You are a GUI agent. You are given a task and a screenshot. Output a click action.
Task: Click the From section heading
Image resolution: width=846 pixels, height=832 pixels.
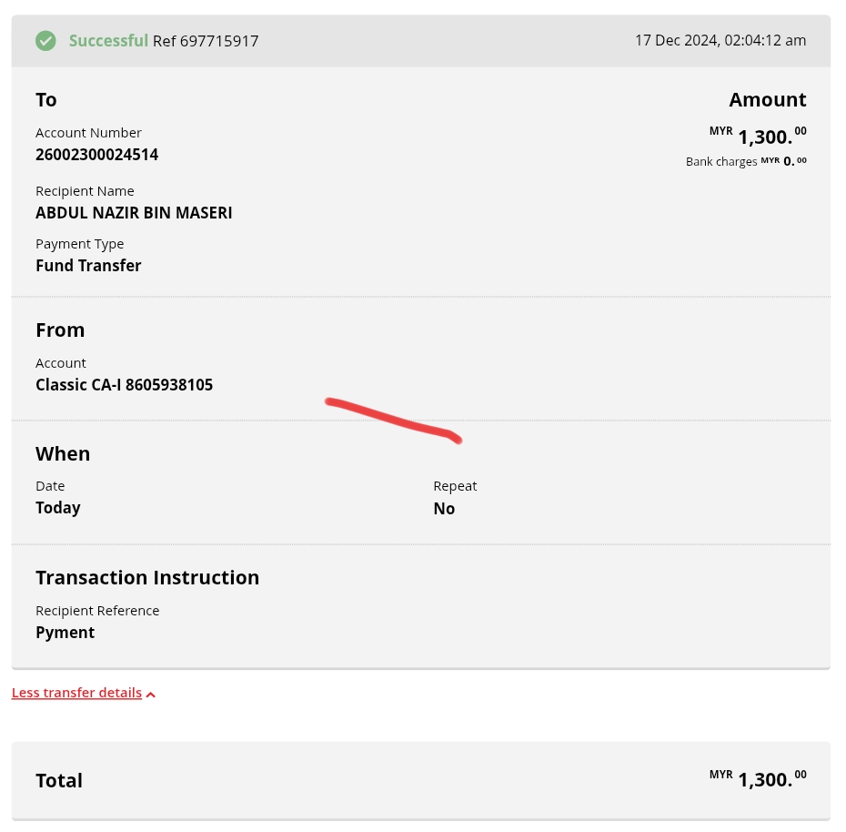[x=60, y=330]
